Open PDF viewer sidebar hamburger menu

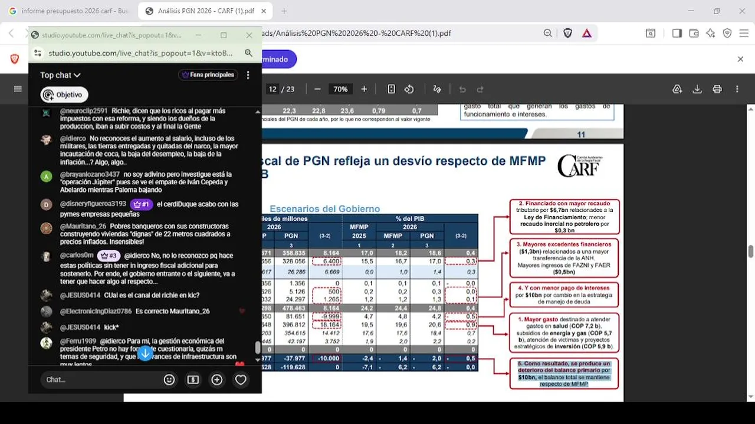pyautogui.click(x=18, y=89)
